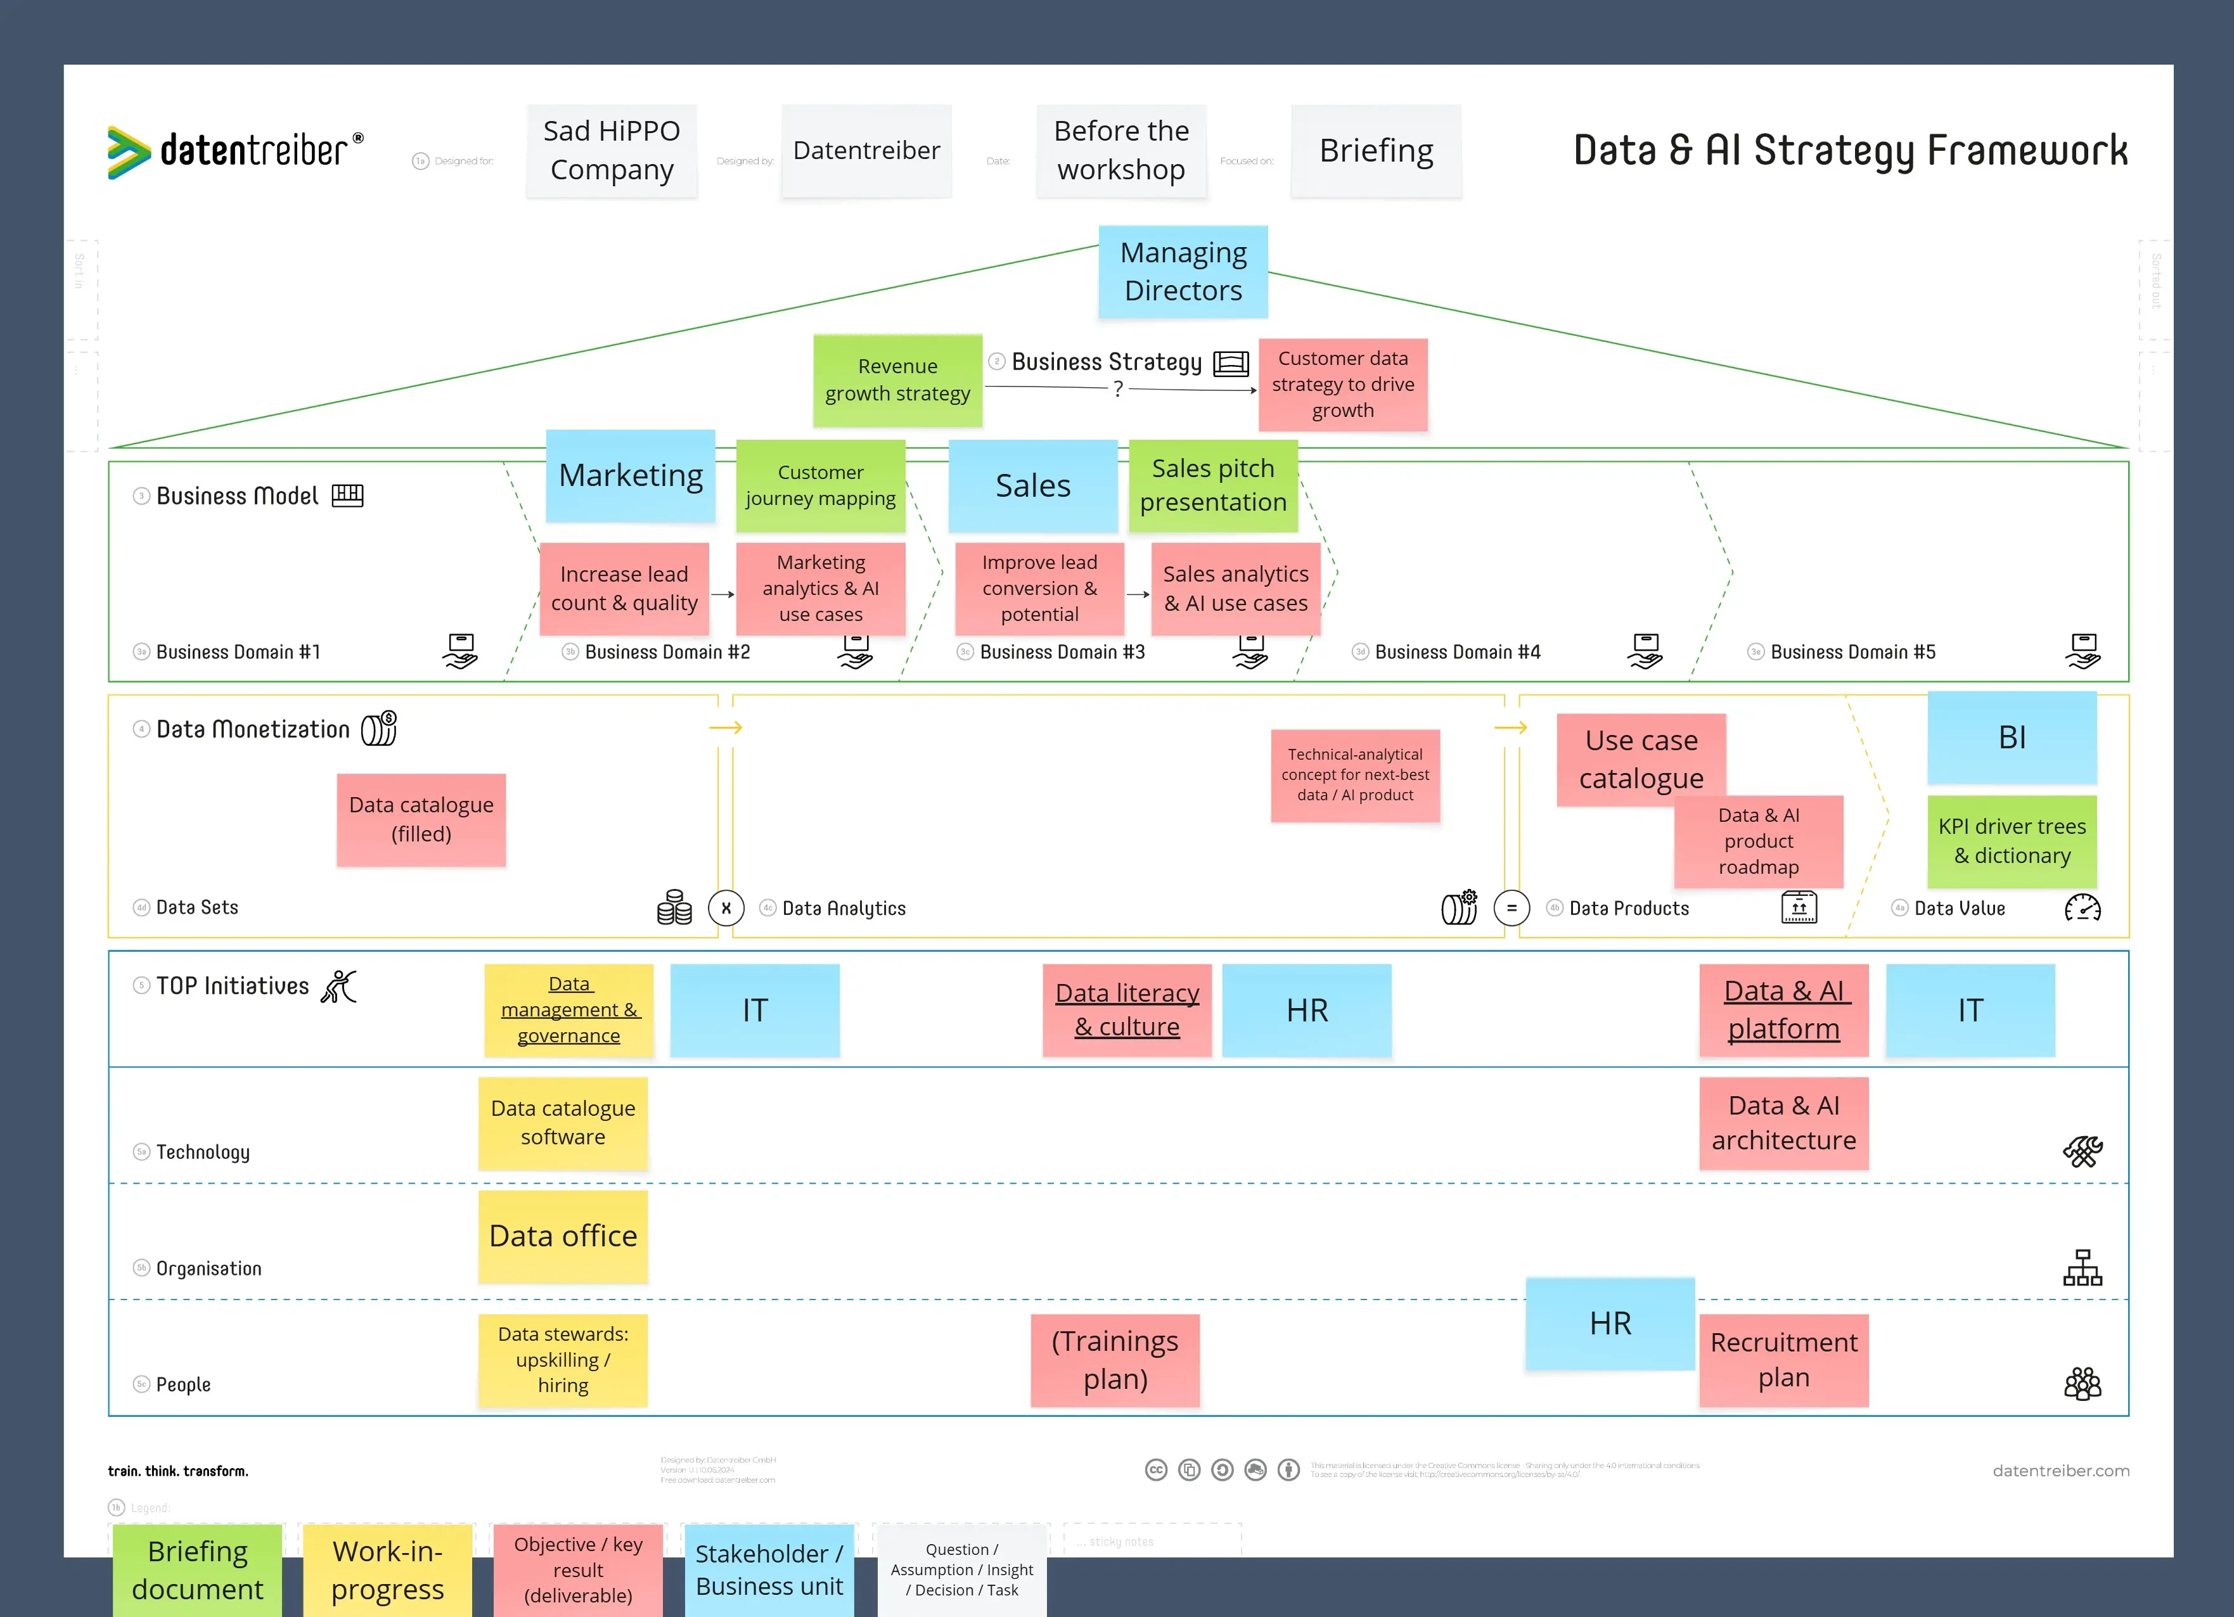Select the IT note beside Data & AI platform

[1971, 1011]
